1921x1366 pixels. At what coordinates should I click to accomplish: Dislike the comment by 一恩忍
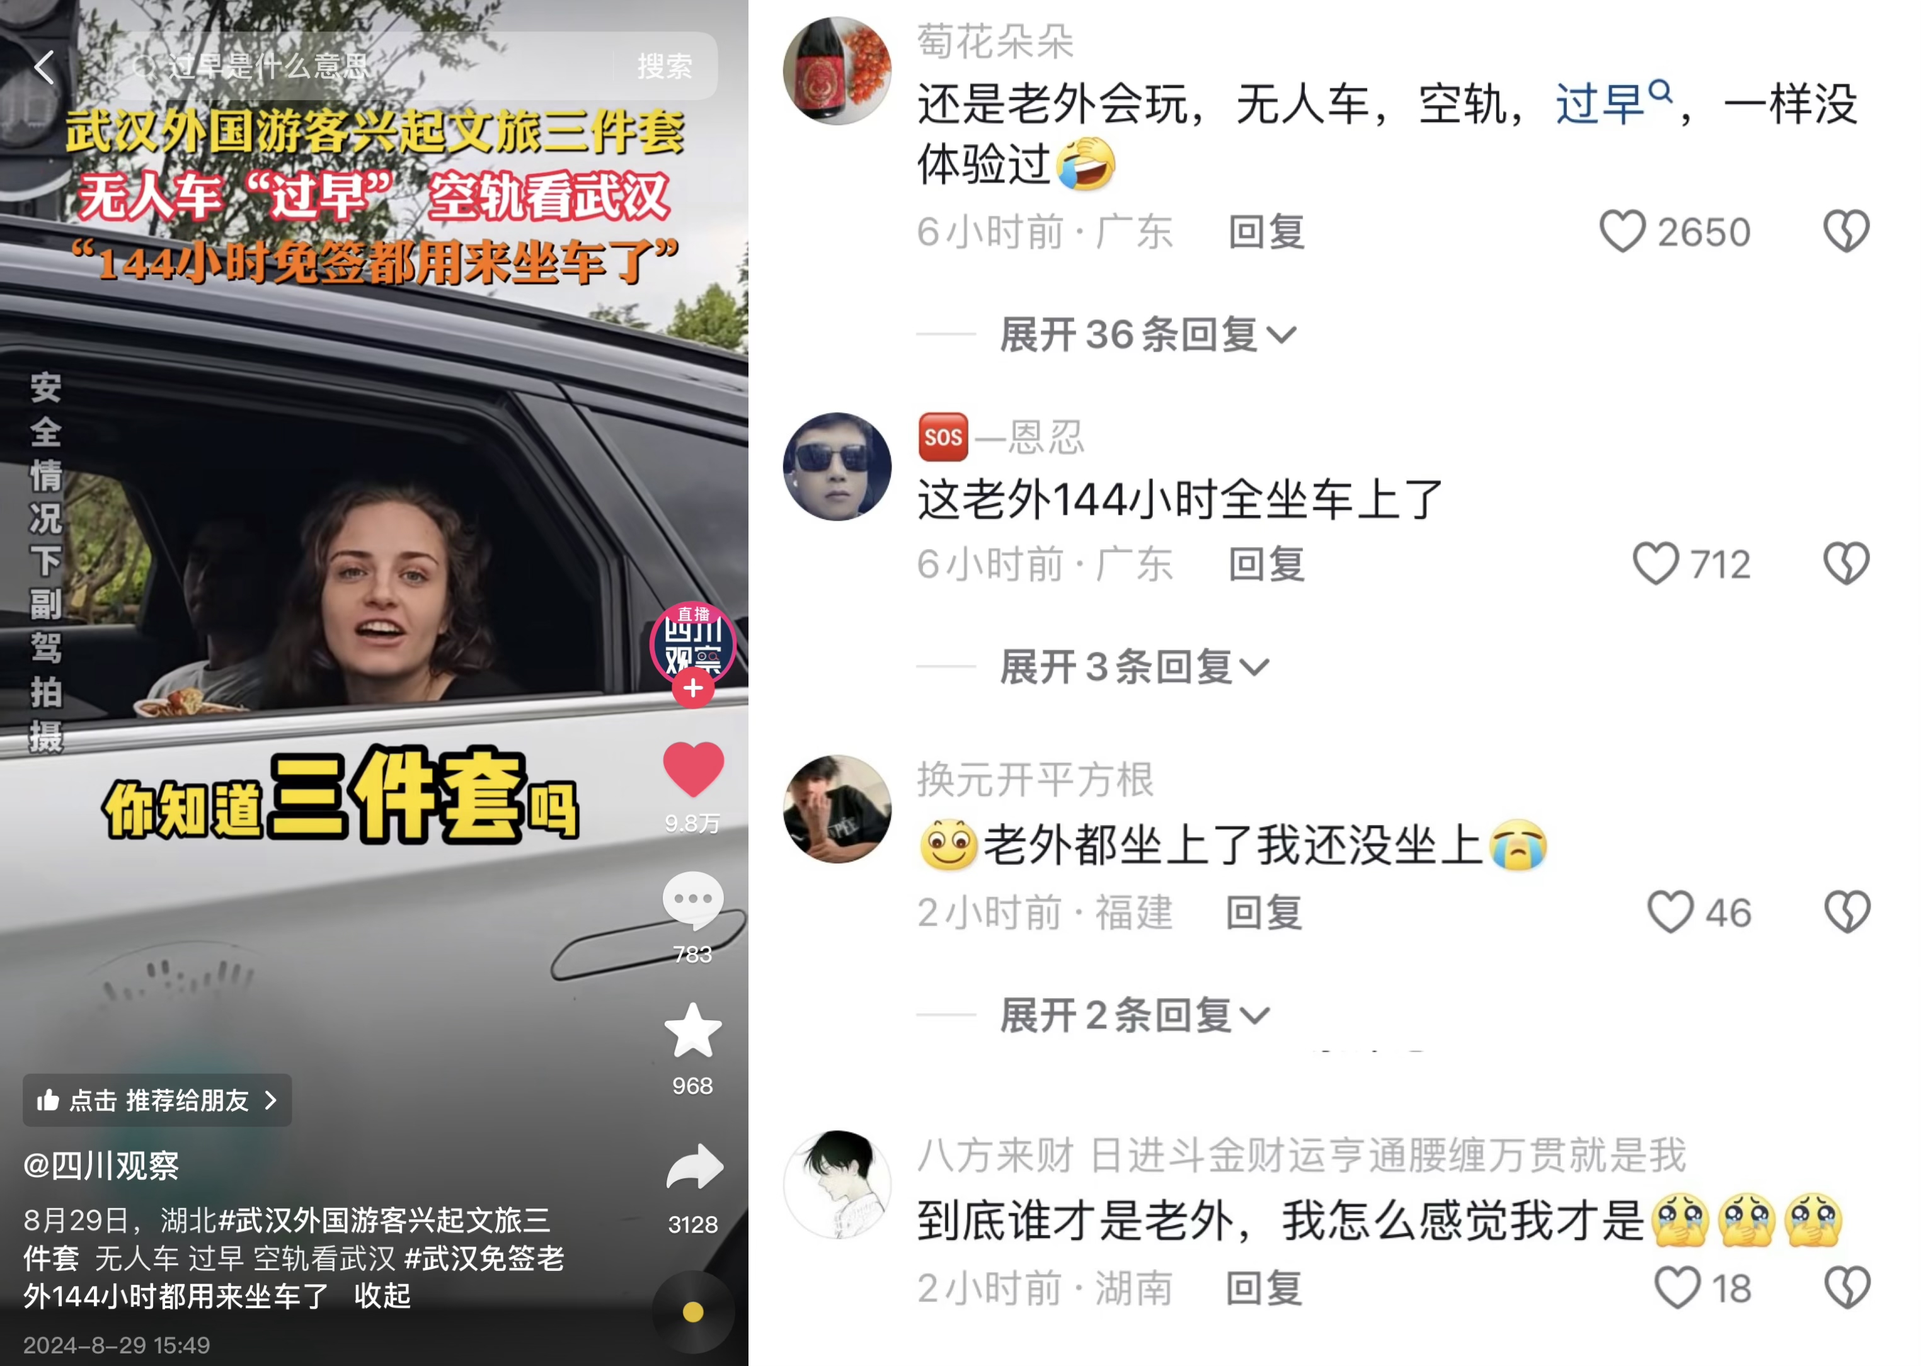click(x=1846, y=564)
